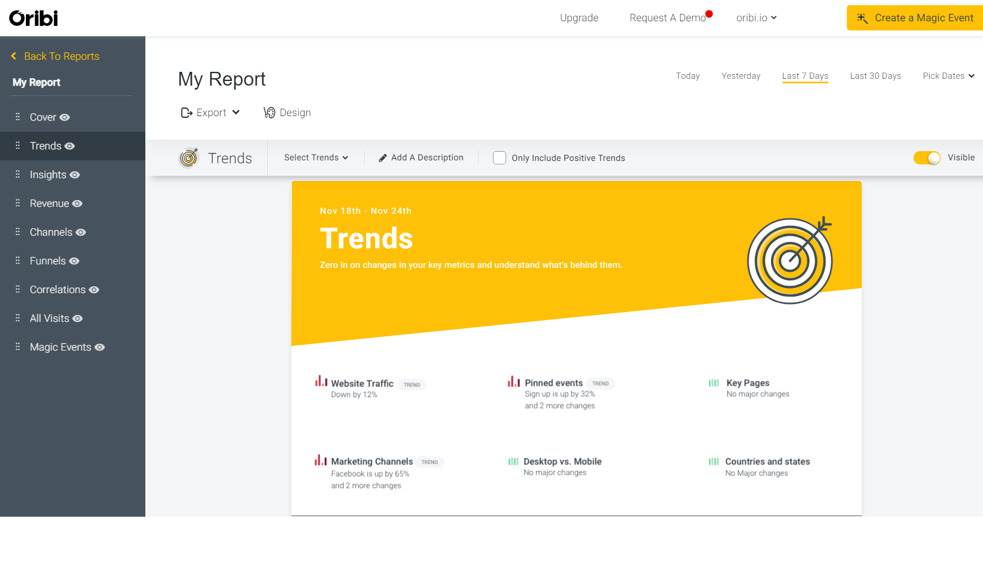Open the Design option
This screenshot has height=569, width=983.
(287, 113)
